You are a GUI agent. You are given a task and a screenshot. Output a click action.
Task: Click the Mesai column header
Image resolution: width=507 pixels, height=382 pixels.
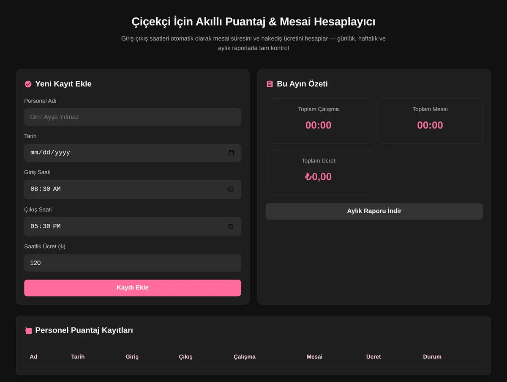(314, 357)
